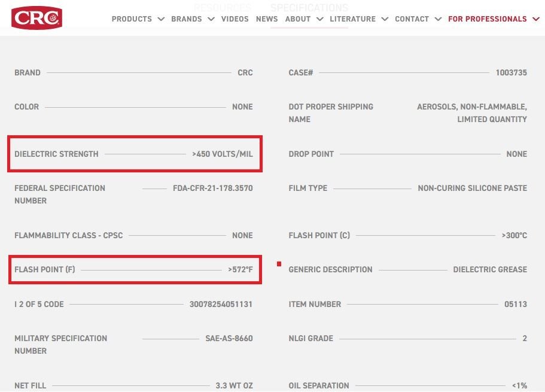Expand the About chevron

(x=320, y=19)
